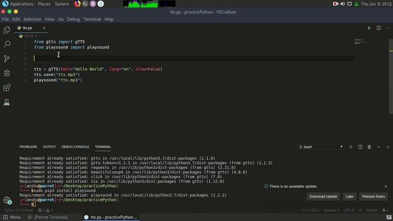Click the terminal input prompt line
Viewport: 393px width, 221px height.
coord(34,204)
